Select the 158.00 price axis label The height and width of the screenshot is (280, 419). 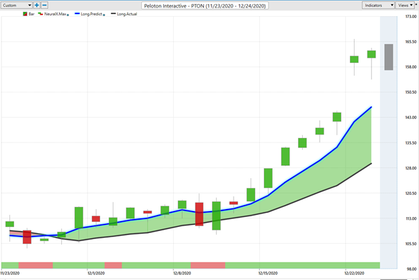click(411, 67)
